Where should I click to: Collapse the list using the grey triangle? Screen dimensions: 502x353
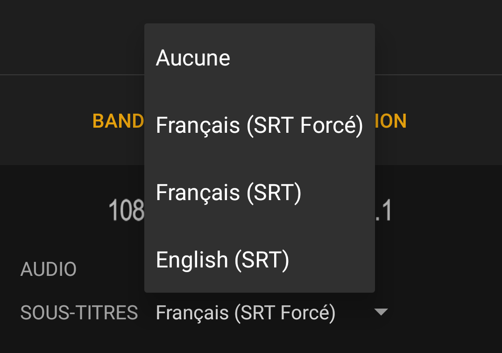click(382, 312)
